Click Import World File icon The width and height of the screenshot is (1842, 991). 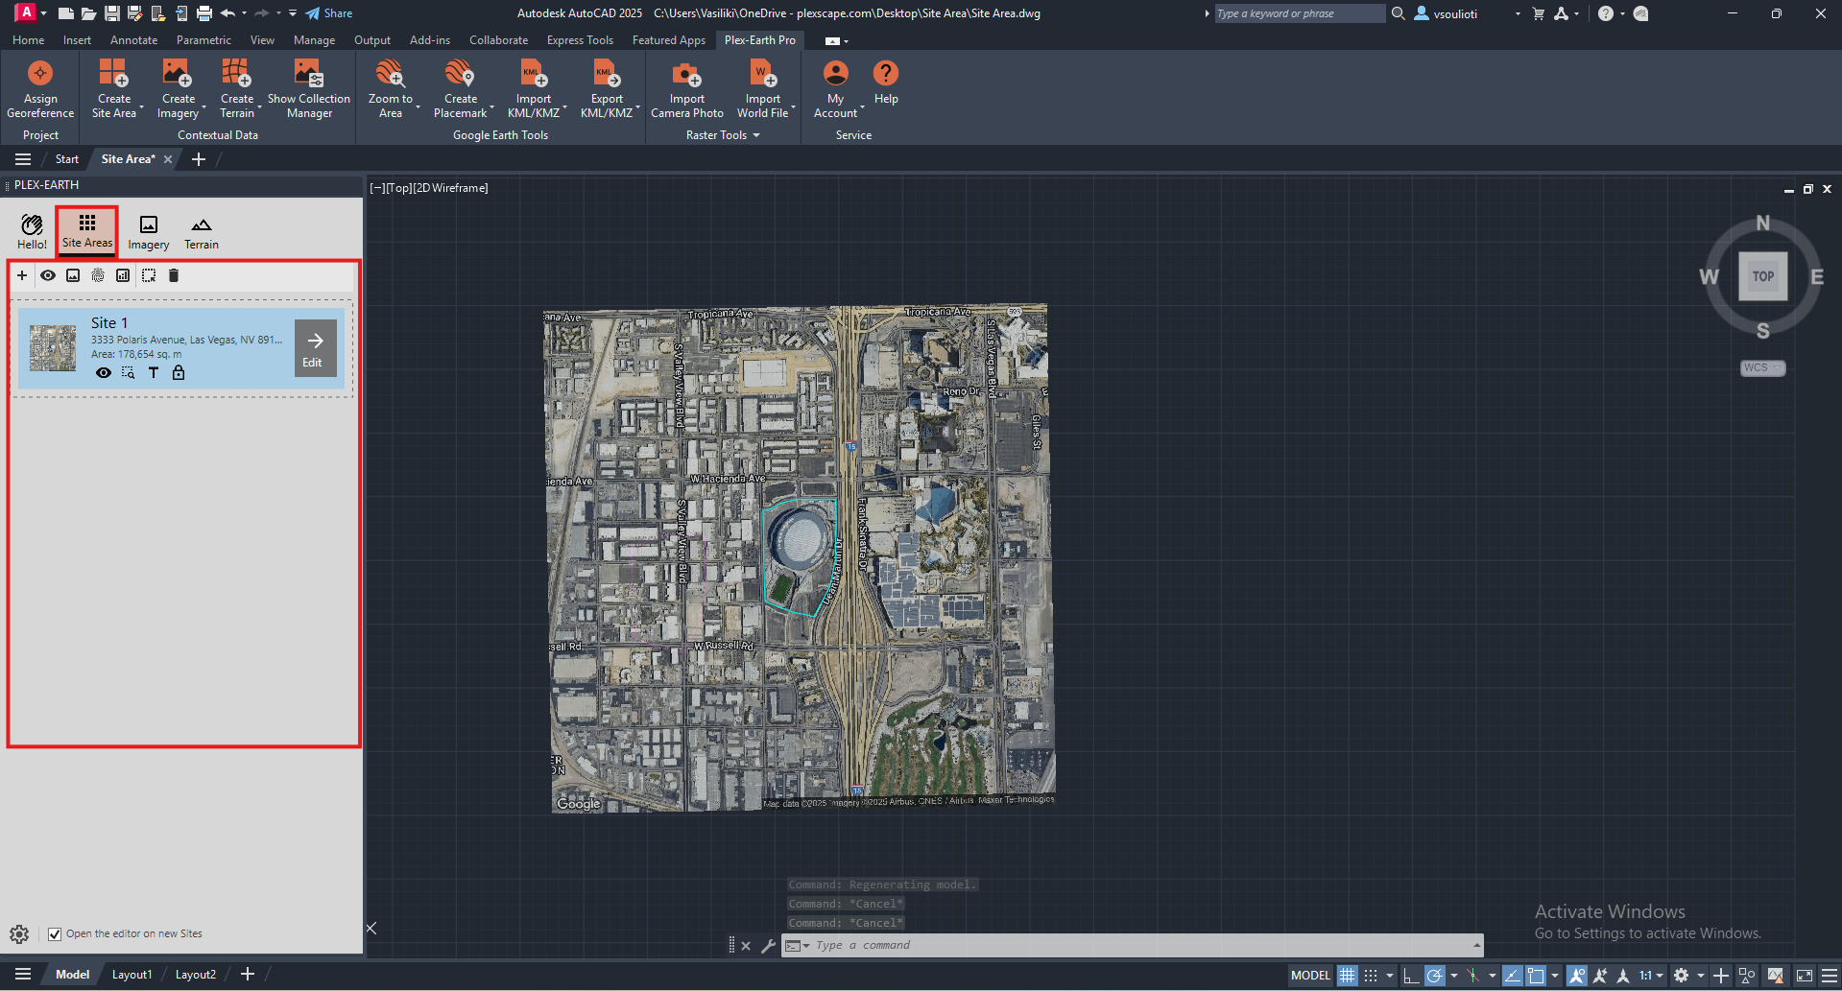pos(763,74)
